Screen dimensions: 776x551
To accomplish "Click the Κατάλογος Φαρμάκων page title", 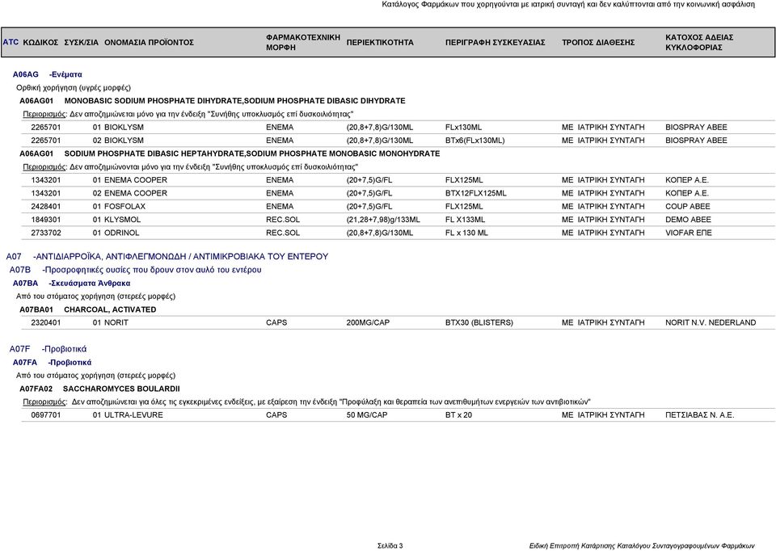I will pos(568,5).
